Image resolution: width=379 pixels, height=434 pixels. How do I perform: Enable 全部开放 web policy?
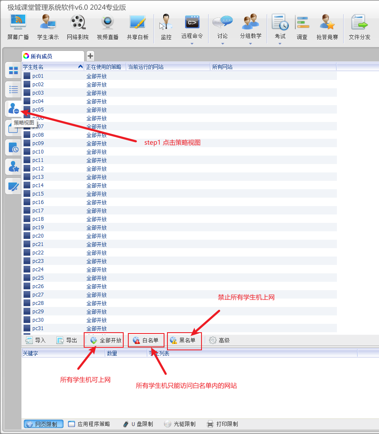pyautogui.click(x=106, y=340)
